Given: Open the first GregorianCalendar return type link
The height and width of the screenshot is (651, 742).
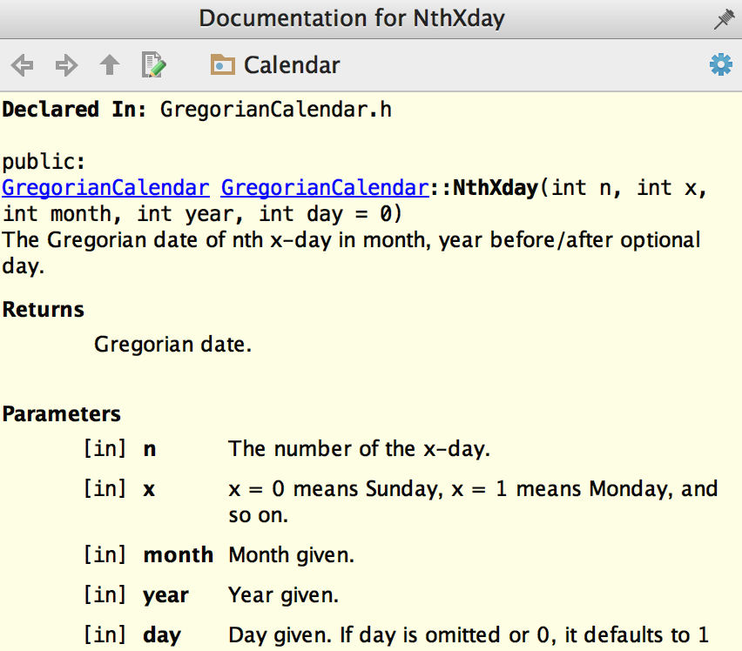Looking at the screenshot, I should pyautogui.click(x=105, y=187).
